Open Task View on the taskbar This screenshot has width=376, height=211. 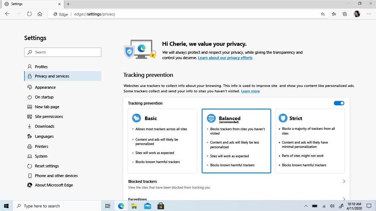click(108, 206)
